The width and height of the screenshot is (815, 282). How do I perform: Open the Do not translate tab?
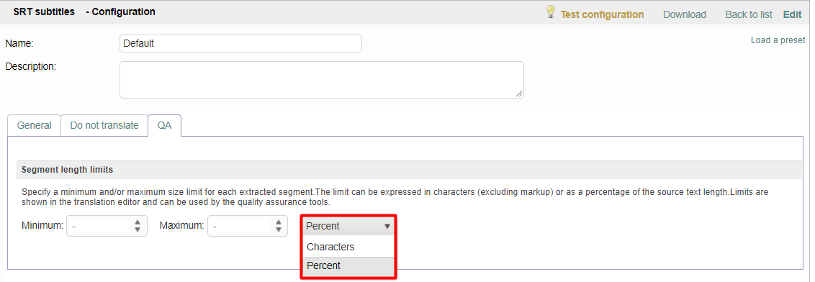[104, 125]
